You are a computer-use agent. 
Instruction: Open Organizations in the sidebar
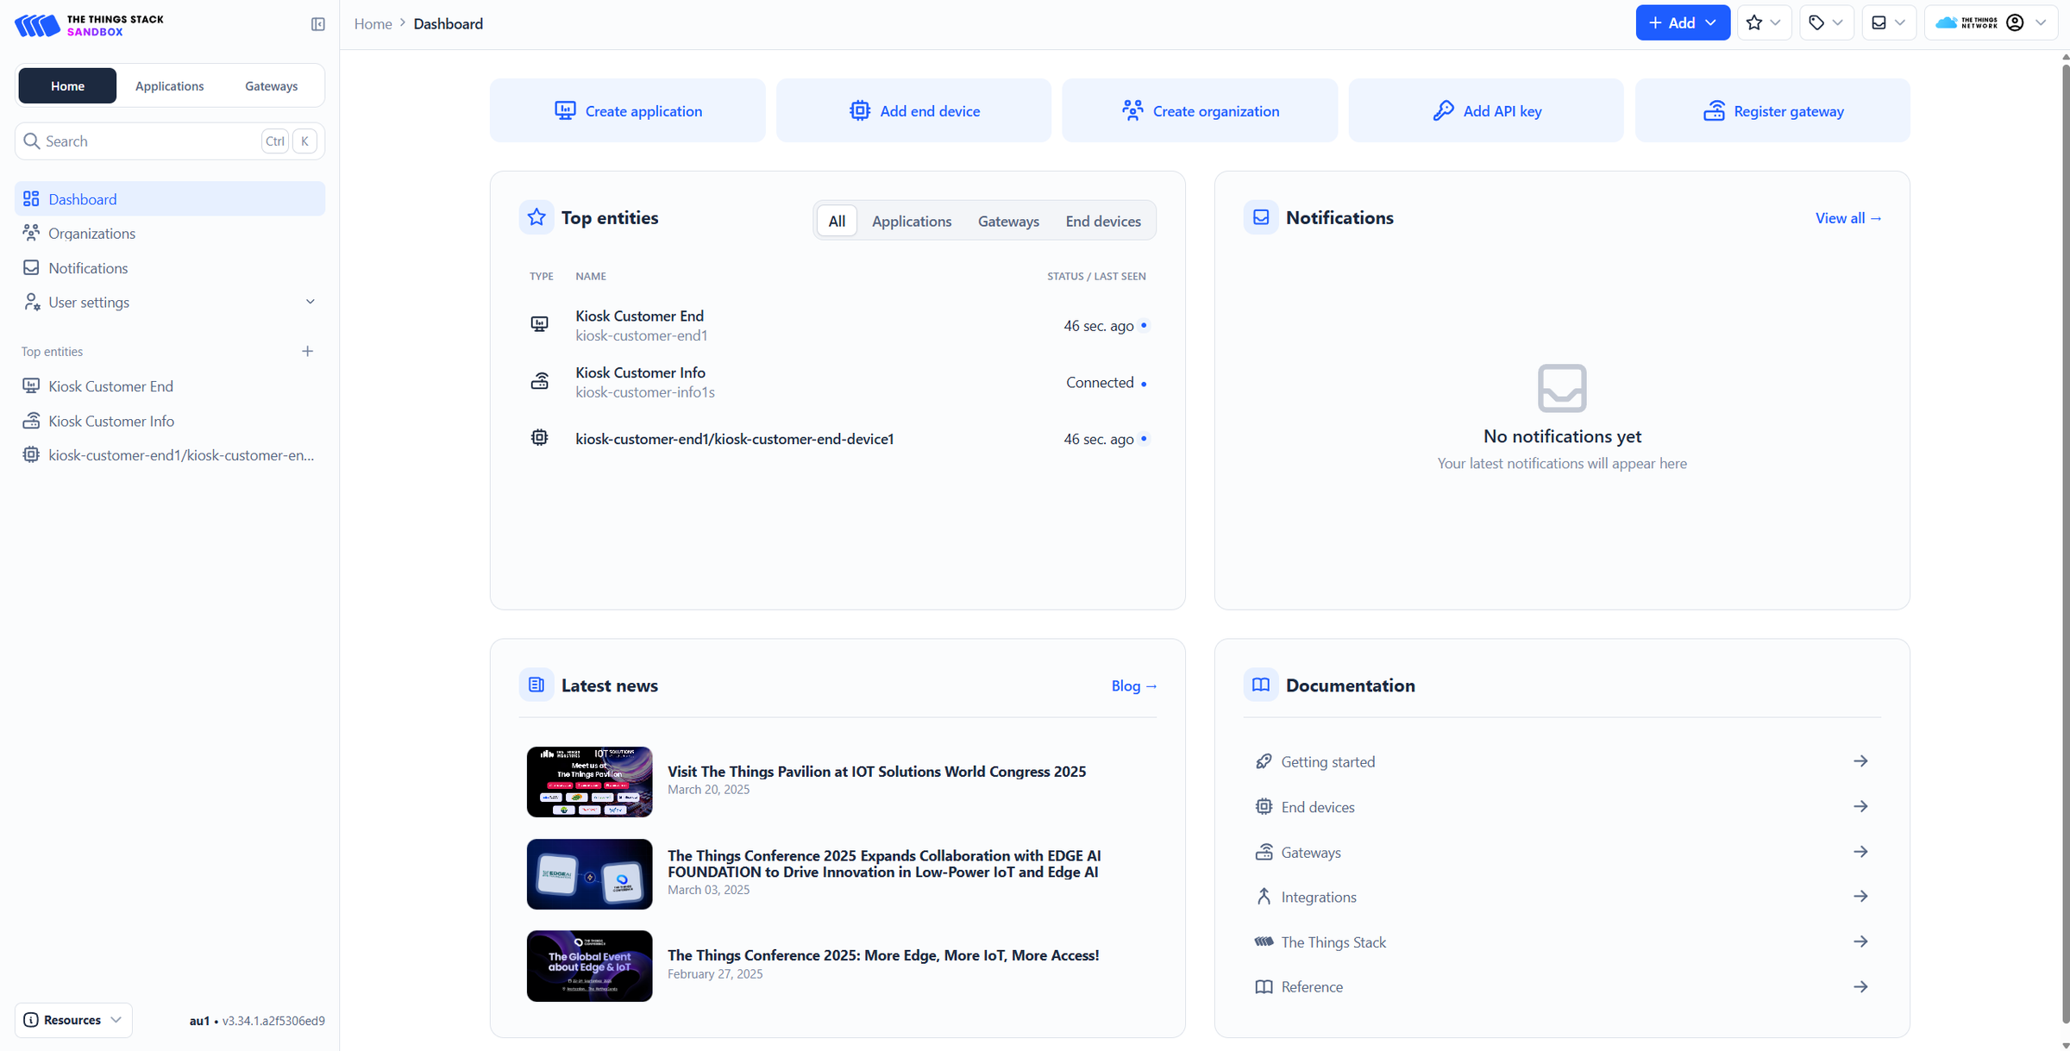click(x=170, y=233)
